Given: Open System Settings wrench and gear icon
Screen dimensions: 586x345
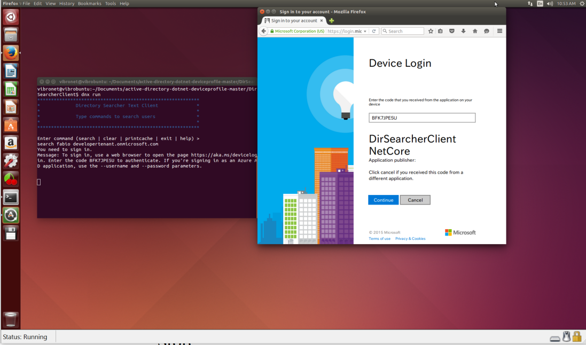Looking at the screenshot, I should [11, 161].
